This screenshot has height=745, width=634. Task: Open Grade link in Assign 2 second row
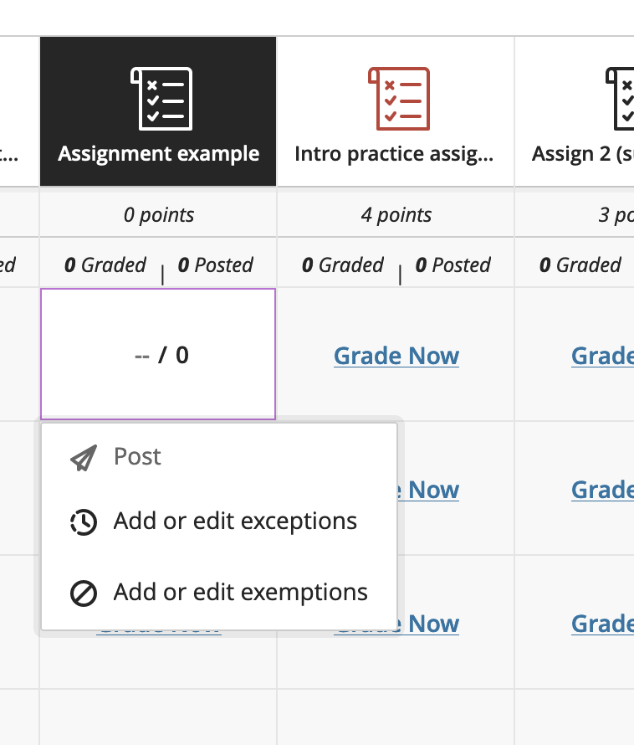[x=602, y=490]
